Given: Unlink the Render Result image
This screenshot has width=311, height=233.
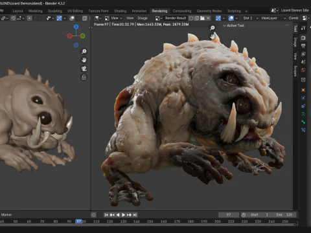Looking at the screenshot, I should (208, 18).
